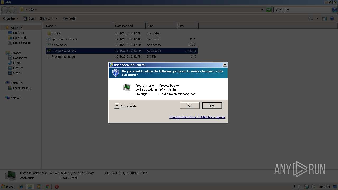
Task: Open Downloads in navigation pane
Action: click(x=20, y=38)
